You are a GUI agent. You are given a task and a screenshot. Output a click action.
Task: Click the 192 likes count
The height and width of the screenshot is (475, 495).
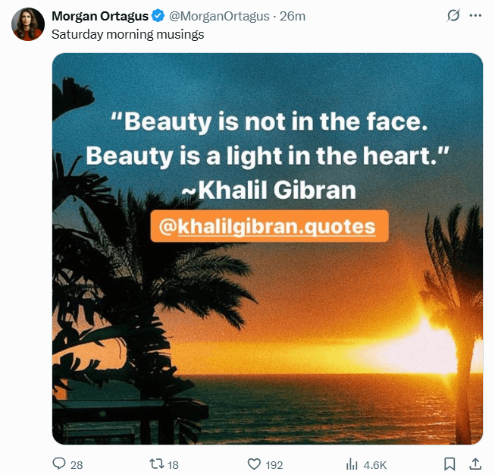tap(274, 465)
